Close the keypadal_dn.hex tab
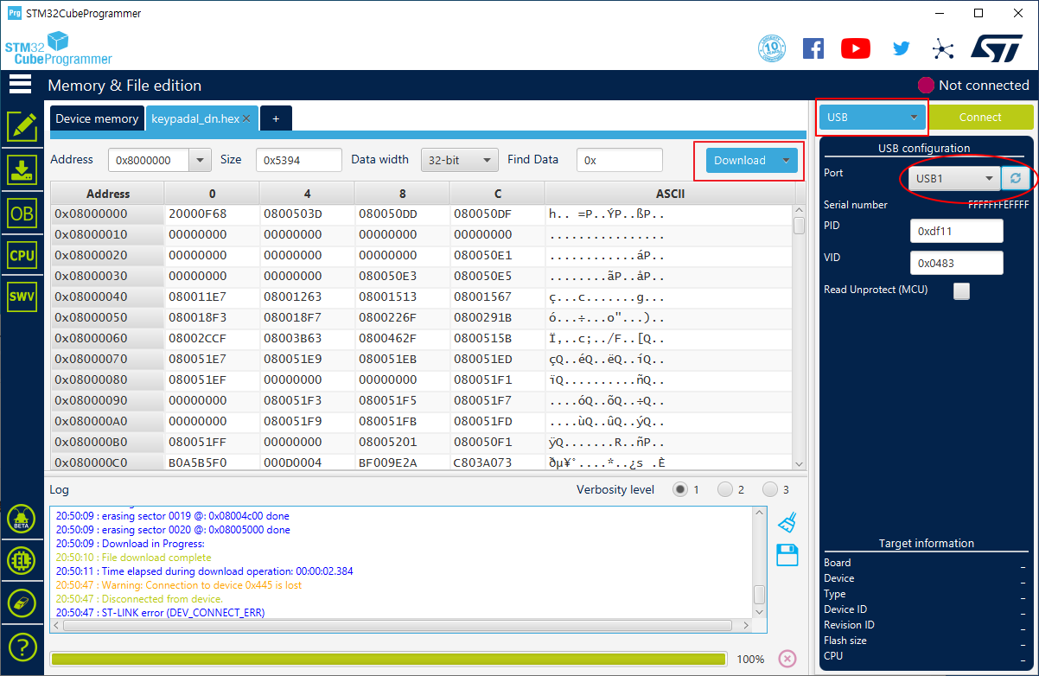 coord(246,118)
